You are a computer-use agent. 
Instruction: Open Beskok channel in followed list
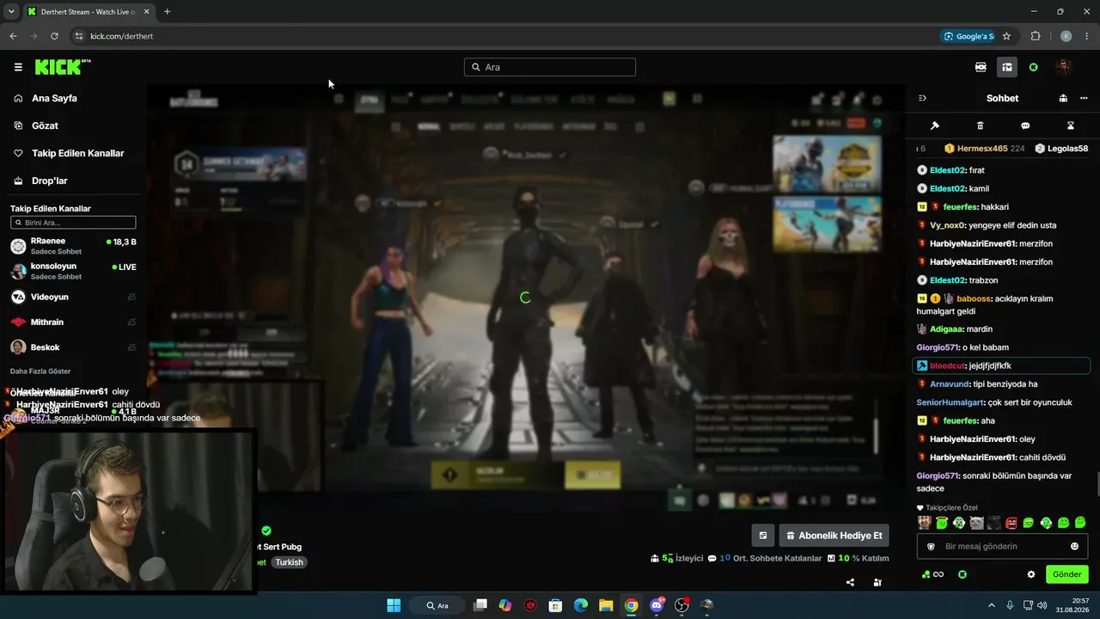click(73, 347)
